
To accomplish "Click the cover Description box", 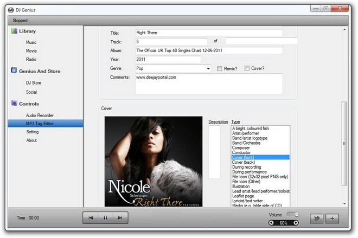I will coord(214,152).
